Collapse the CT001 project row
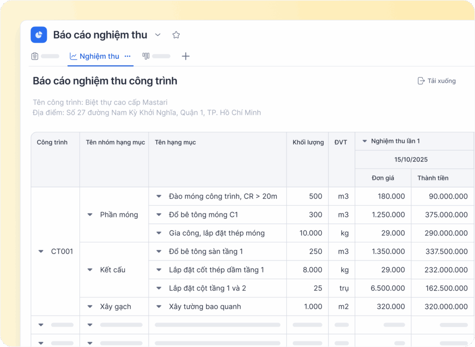This screenshot has height=347, width=475. (x=41, y=251)
